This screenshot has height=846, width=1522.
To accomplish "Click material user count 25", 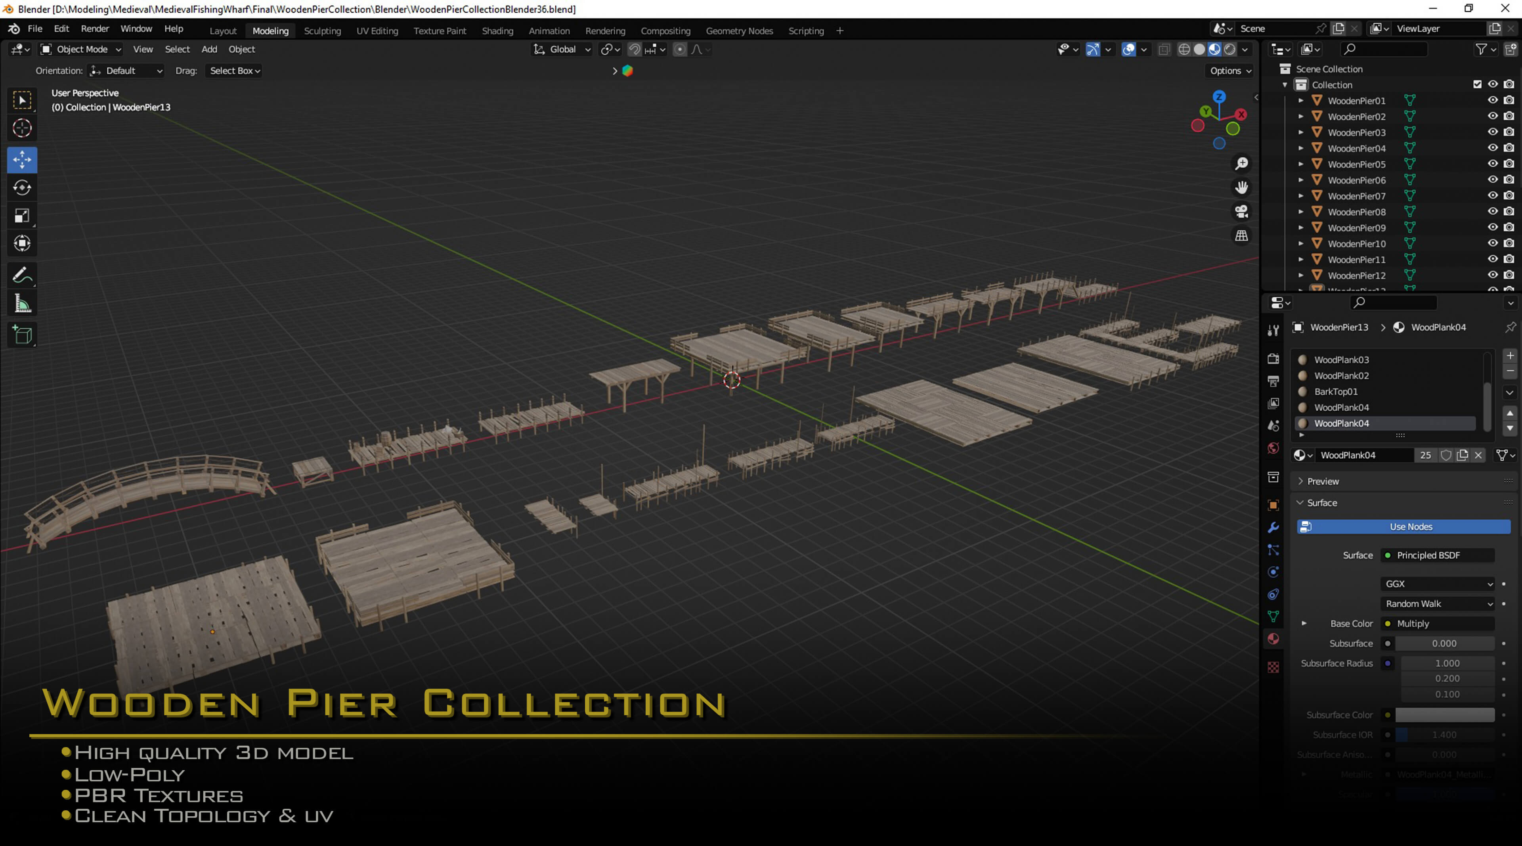I will 1425,455.
